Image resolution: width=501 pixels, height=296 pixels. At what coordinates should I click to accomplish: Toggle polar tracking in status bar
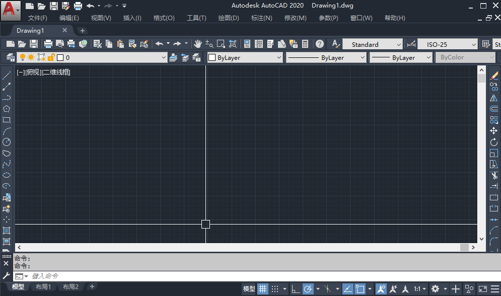[308, 289]
